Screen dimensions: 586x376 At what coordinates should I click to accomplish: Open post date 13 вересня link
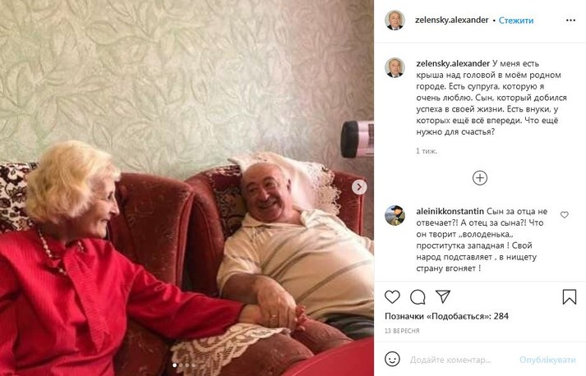[402, 331]
